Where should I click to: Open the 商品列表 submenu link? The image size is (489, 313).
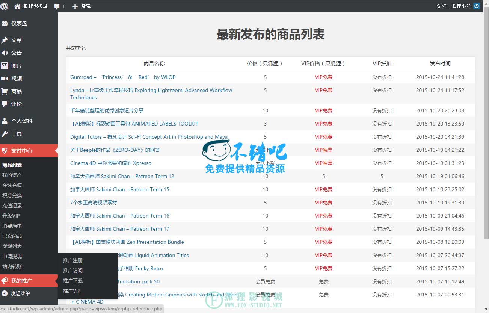(12, 165)
